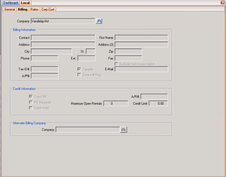This screenshot has width=226, height=177.
Task: Enable the PO Required checkbox
Action: tap(31, 102)
